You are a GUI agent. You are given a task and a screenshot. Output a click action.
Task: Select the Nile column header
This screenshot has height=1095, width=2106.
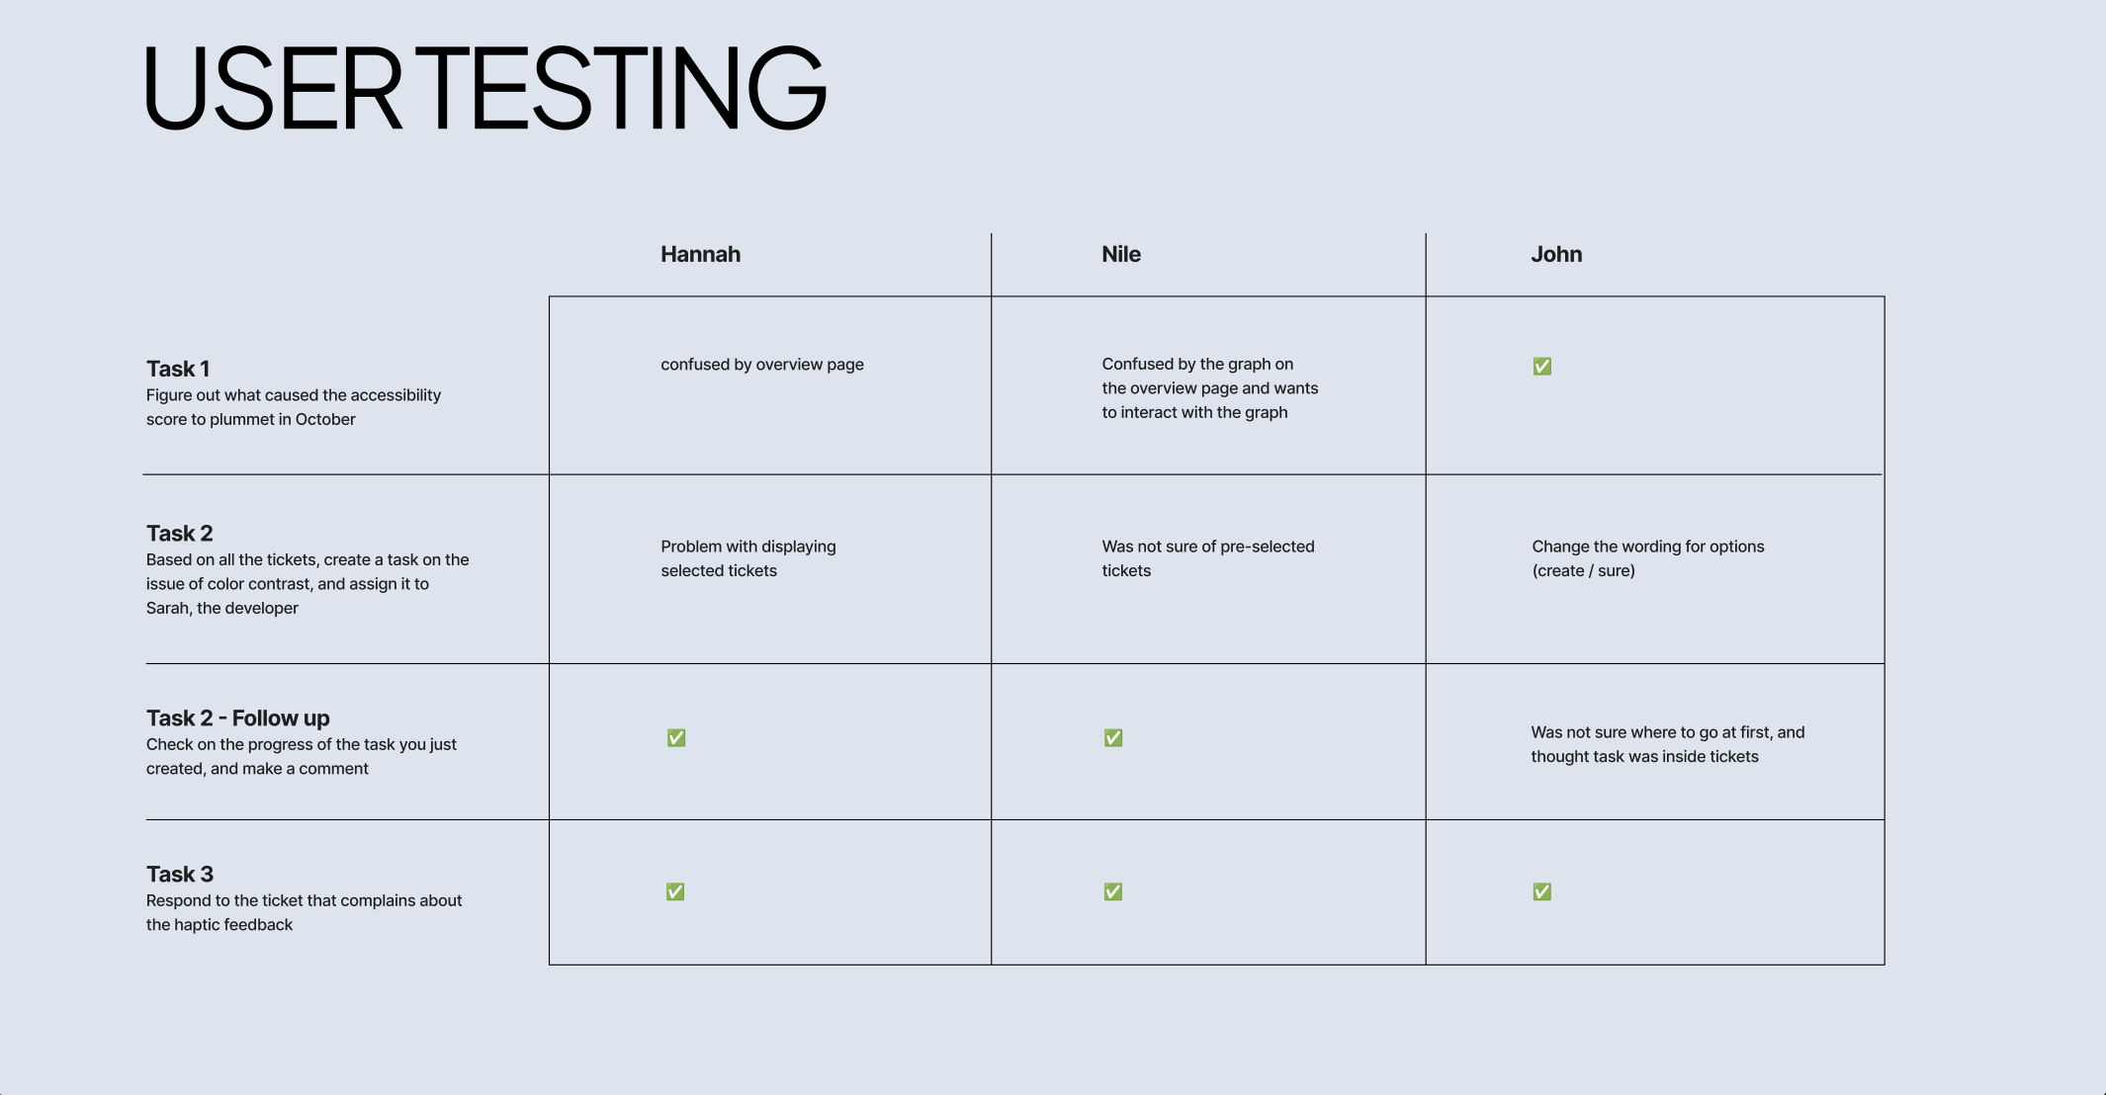click(1121, 254)
